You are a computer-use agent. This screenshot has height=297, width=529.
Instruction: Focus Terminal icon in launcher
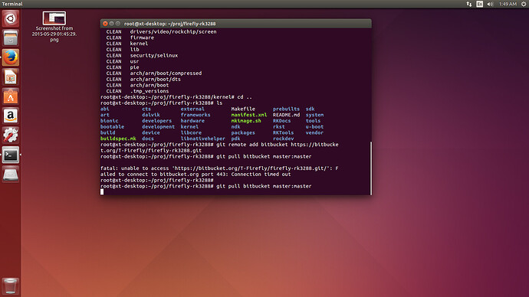click(11, 155)
